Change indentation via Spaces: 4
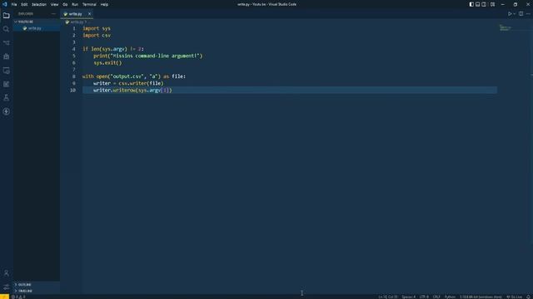Screen dimensions: 533x299 [409, 297]
